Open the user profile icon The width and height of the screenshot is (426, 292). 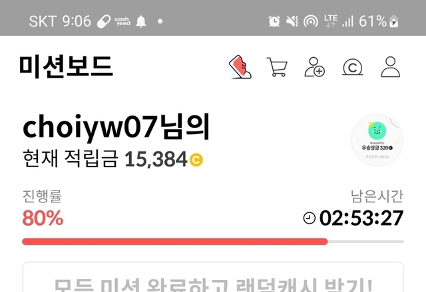[x=391, y=67]
